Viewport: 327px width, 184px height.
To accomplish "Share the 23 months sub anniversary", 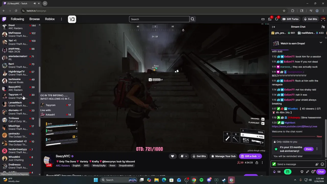I will click(x=309, y=149).
